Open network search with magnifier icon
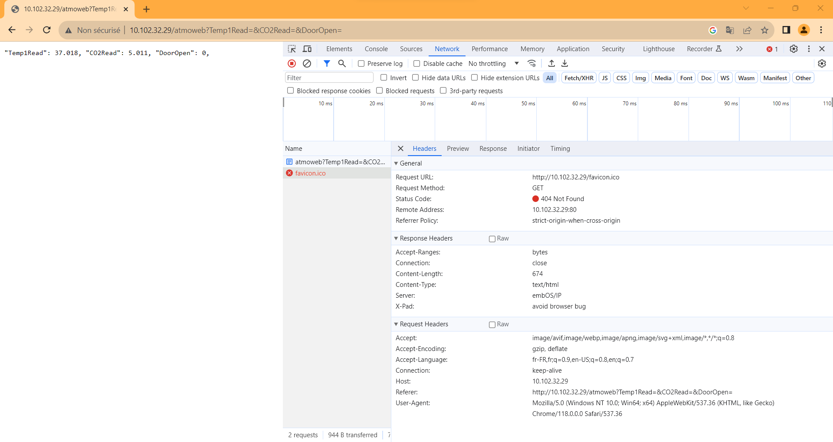The width and height of the screenshot is (833, 442). 342,64
